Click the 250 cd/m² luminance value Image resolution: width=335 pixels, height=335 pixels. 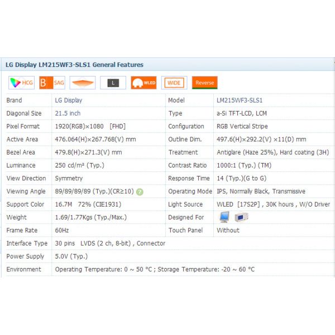click(x=79, y=166)
